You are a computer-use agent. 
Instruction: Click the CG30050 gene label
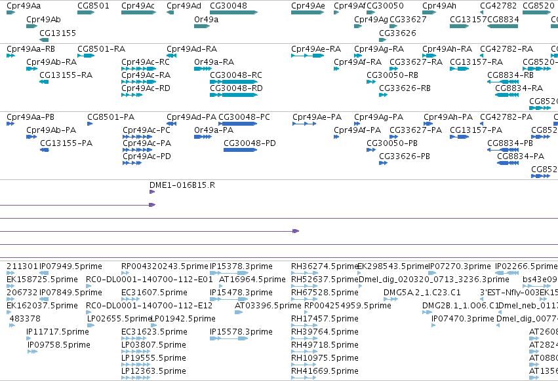tap(385, 6)
